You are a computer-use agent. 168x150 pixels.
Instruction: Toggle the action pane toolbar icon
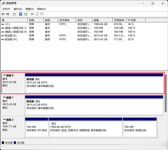[x=26, y=14]
